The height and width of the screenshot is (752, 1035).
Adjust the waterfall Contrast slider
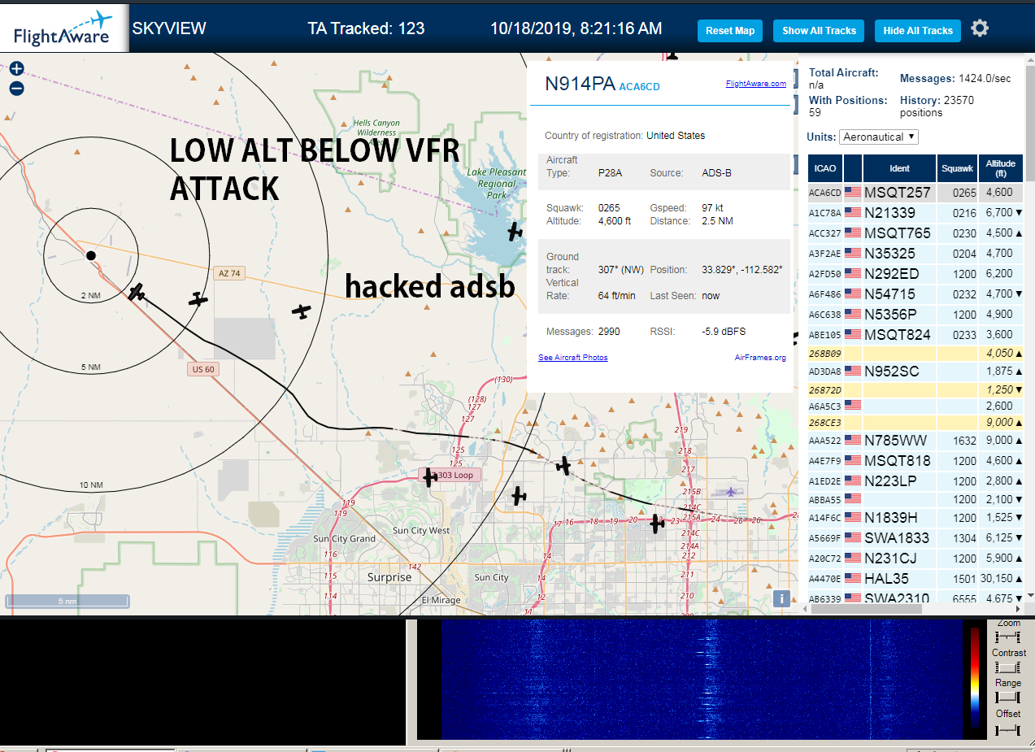(x=1008, y=667)
